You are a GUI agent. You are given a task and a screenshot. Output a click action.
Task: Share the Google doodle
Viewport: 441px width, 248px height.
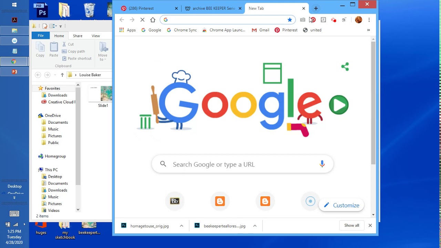[x=345, y=66]
